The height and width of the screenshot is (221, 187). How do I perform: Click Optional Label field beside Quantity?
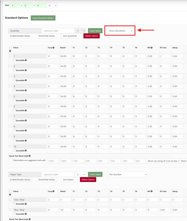58,31
